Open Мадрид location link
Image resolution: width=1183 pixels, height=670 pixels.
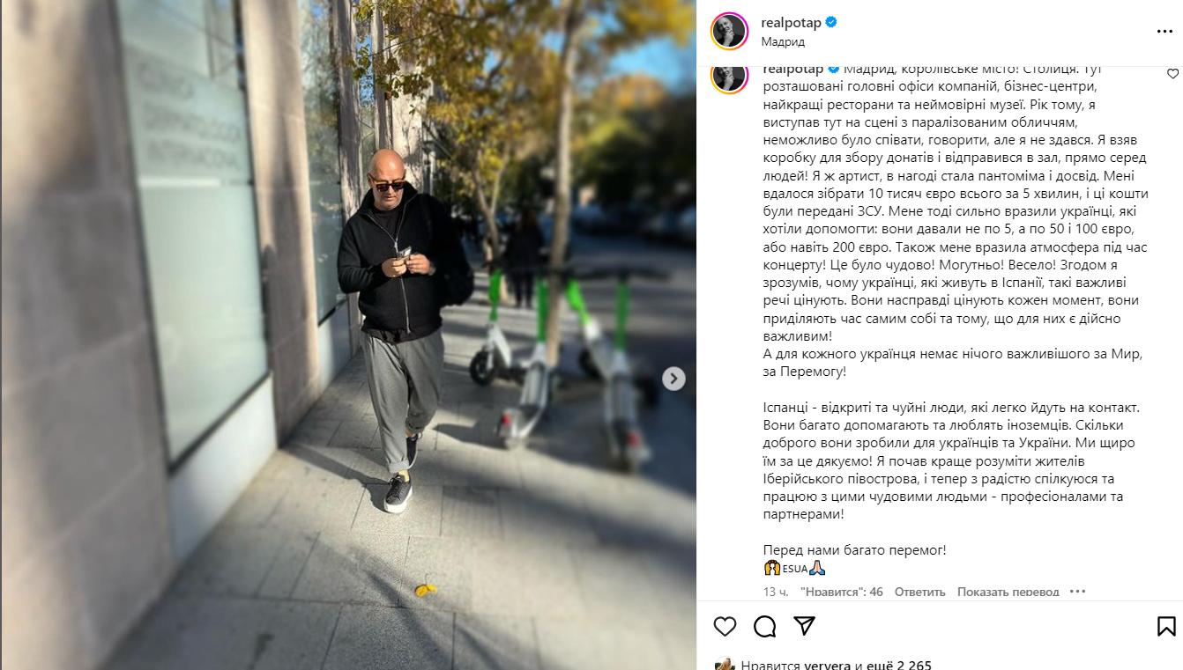(783, 41)
